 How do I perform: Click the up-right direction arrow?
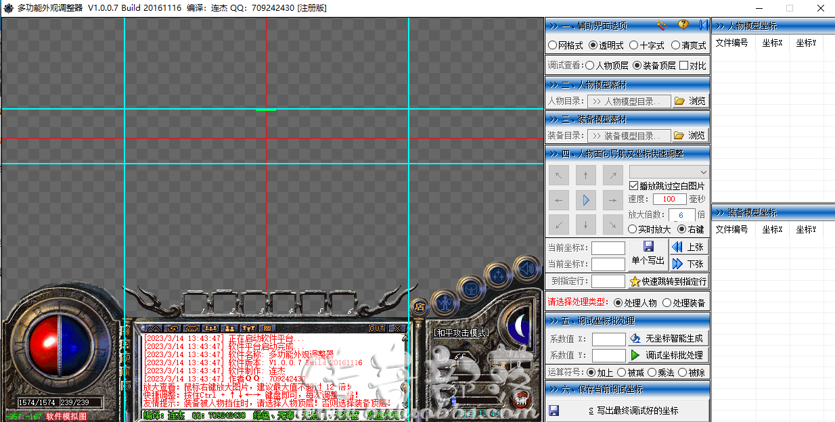coord(613,176)
